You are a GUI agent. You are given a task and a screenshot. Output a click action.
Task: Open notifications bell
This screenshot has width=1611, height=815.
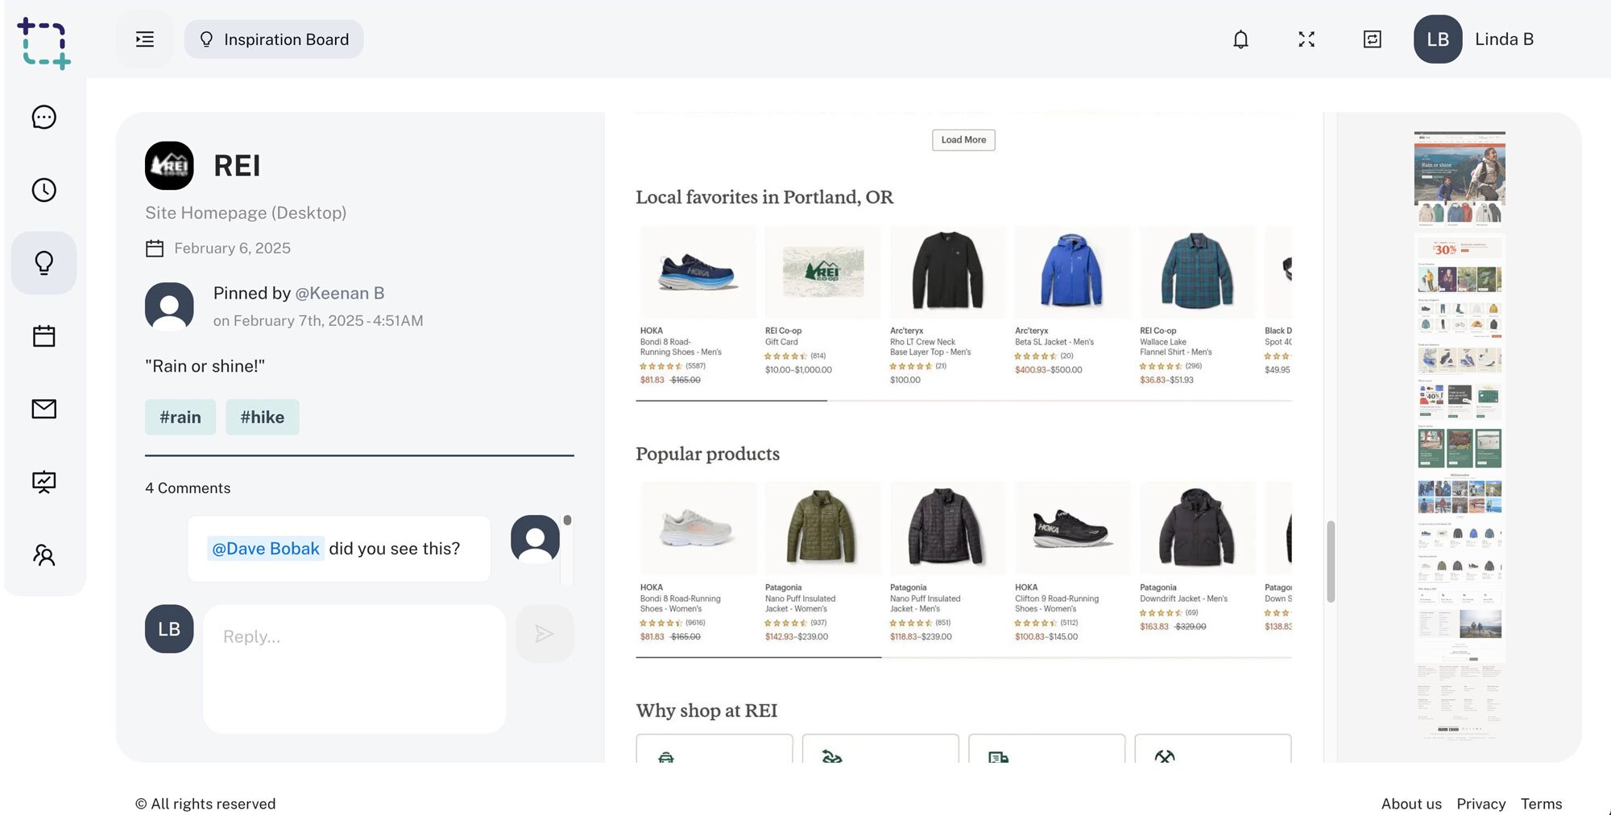pyautogui.click(x=1240, y=39)
